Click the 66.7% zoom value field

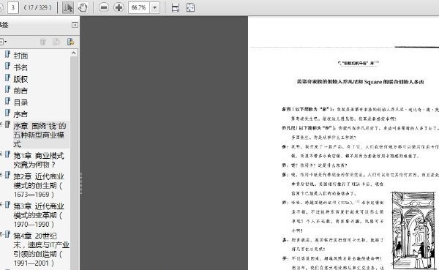[139, 7]
